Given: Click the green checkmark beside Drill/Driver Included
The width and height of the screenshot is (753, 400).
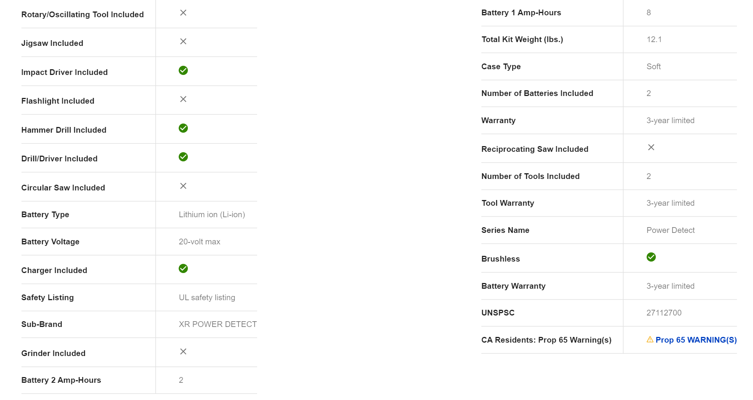Looking at the screenshot, I should (183, 157).
